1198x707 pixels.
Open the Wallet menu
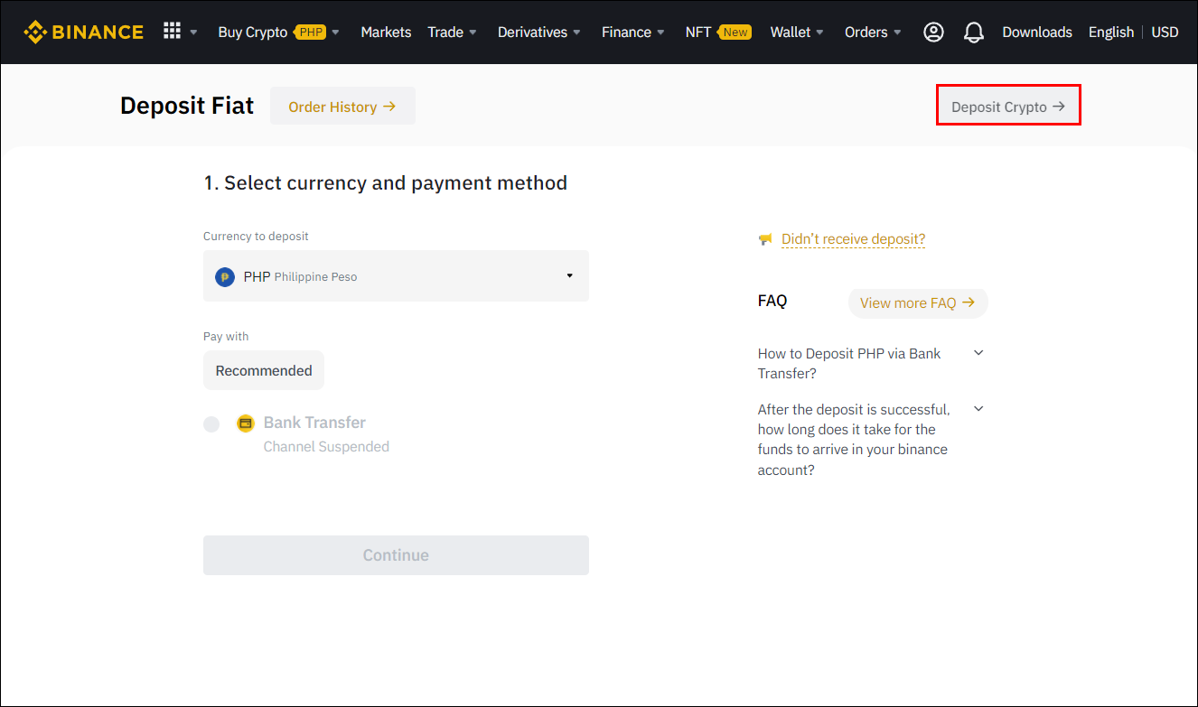(x=791, y=32)
